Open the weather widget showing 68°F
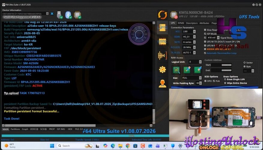 point(10,145)
